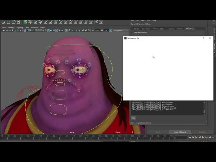This screenshot has height=162, width=216.
Task: Step forward one key
Action: (207, 137)
